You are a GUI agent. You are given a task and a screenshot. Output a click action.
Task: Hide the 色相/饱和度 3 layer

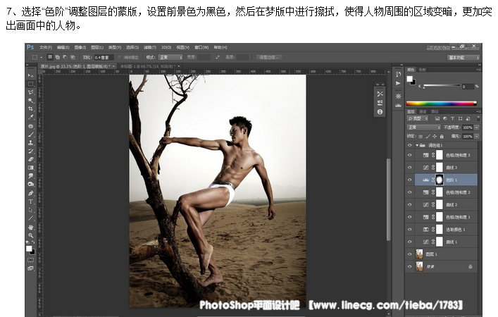409,155
